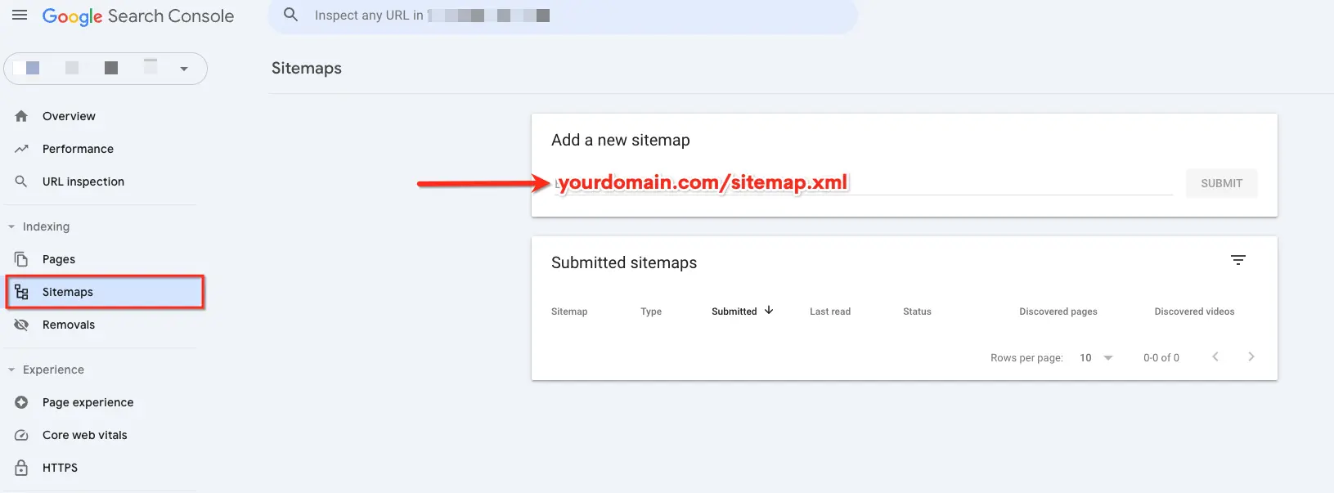Sort by the Submitted column header
Screen dimensions: 1334x493
coord(734,311)
